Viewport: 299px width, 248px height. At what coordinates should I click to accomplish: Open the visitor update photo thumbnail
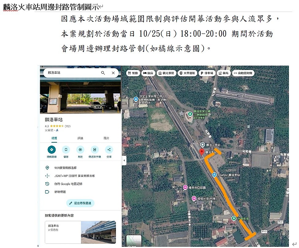[98, 232]
